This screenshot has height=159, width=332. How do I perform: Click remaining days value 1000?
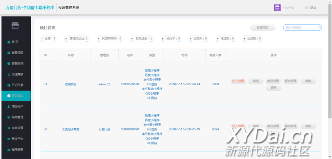pos(215,84)
